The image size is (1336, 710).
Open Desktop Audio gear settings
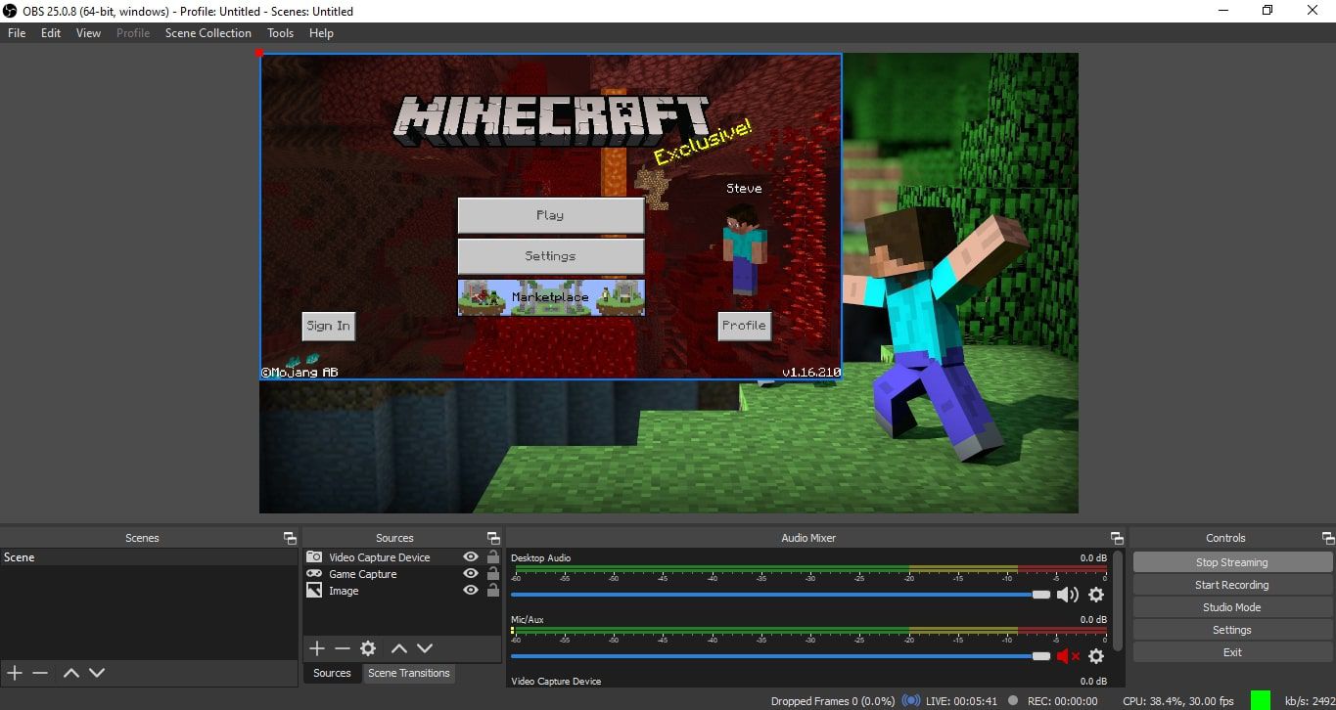1096,595
